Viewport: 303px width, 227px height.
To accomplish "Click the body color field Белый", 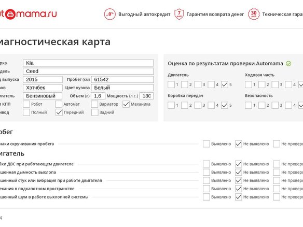I will point(122,88).
